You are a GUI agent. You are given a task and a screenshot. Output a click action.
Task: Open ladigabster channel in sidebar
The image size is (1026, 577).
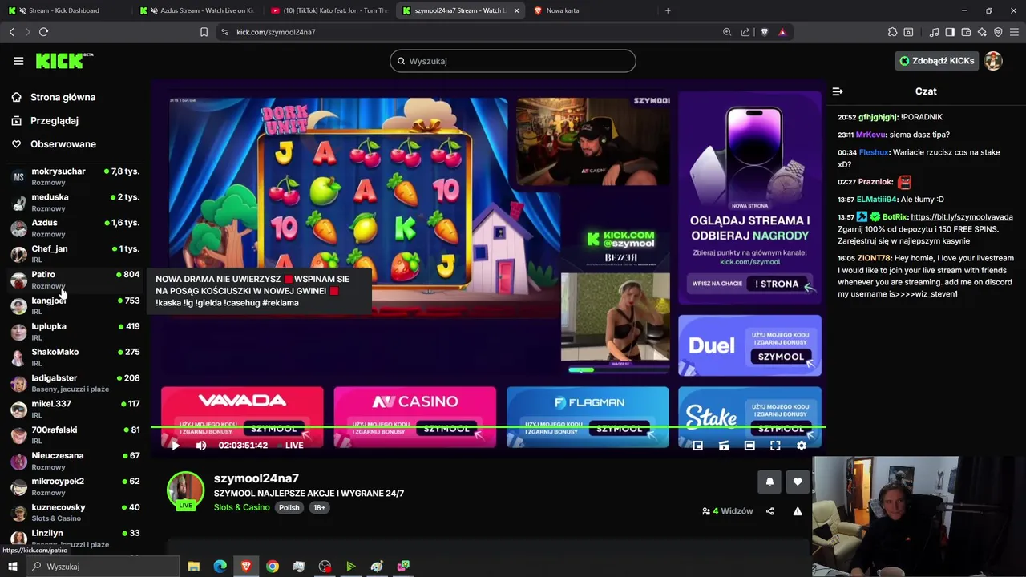pos(75,383)
